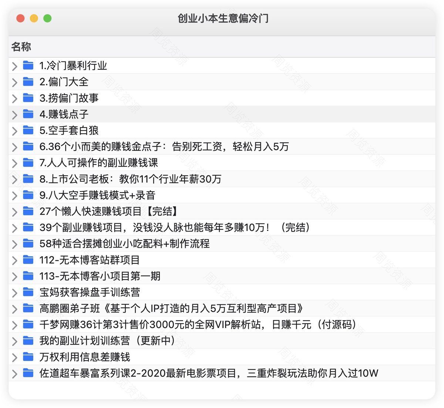Image resolution: width=444 pixels, height=408 pixels.
Task: Expand the 27个懒人快速赚钱项目 folder arrow
Action: pos(14,212)
